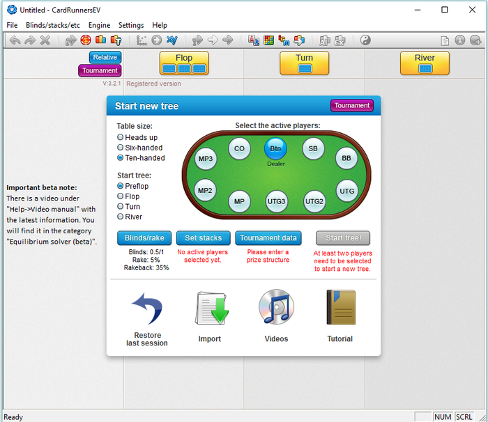Click Tournament button in Start new tree header
Screen dimensions: 488x422
point(352,105)
